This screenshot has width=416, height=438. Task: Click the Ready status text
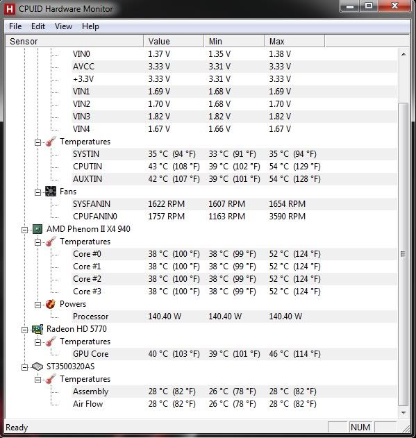tap(17, 428)
